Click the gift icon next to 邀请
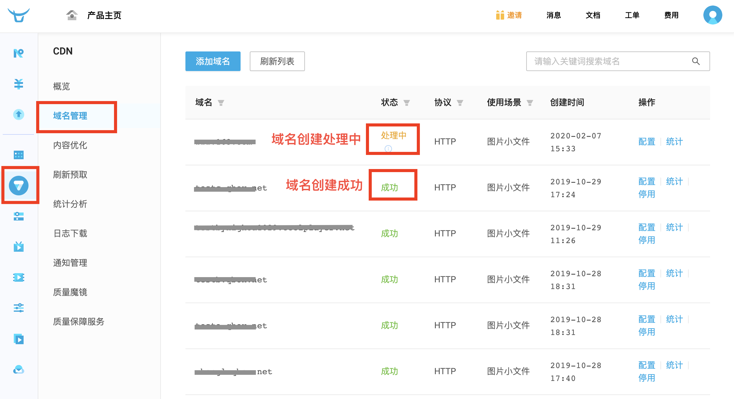The image size is (734, 399). (500, 15)
